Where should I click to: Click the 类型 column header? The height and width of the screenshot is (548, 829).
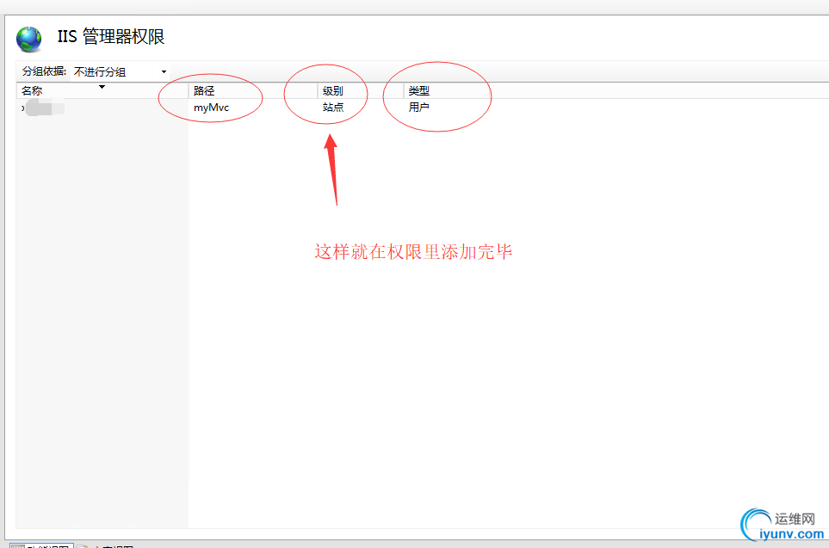(x=419, y=90)
